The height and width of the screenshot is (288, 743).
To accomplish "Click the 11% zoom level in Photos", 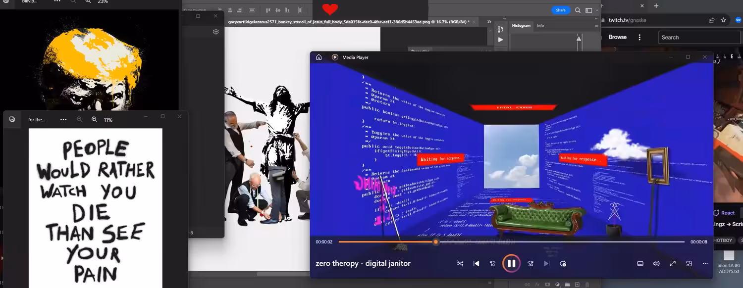I will click(x=108, y=120).
